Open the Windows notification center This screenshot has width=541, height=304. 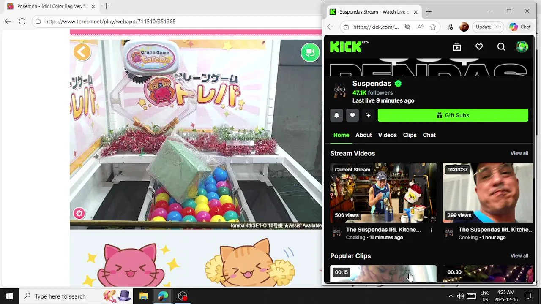(x=528, y=296)
